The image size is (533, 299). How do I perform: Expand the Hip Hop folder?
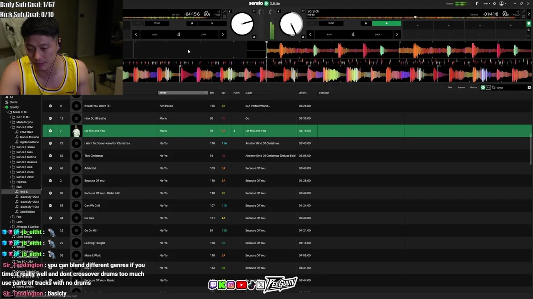[x=11, y=182]
